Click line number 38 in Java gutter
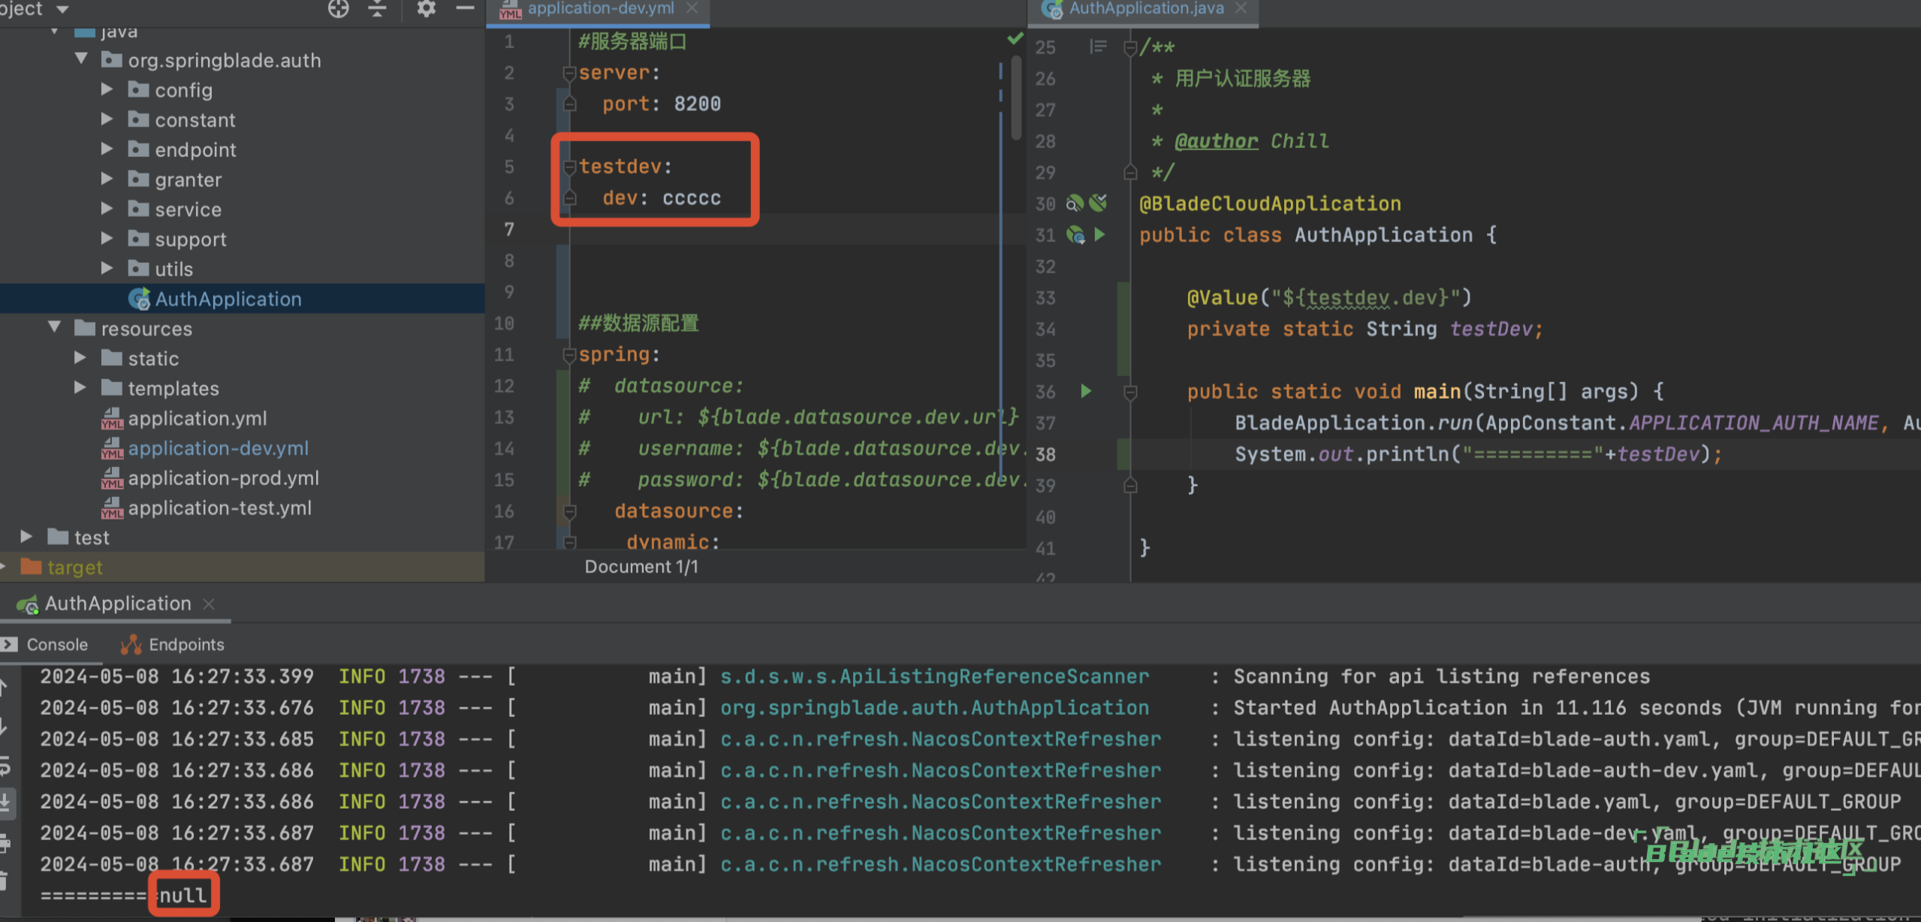The height and width of the screenshot is (922, 1921). (x=1045, y=454)
